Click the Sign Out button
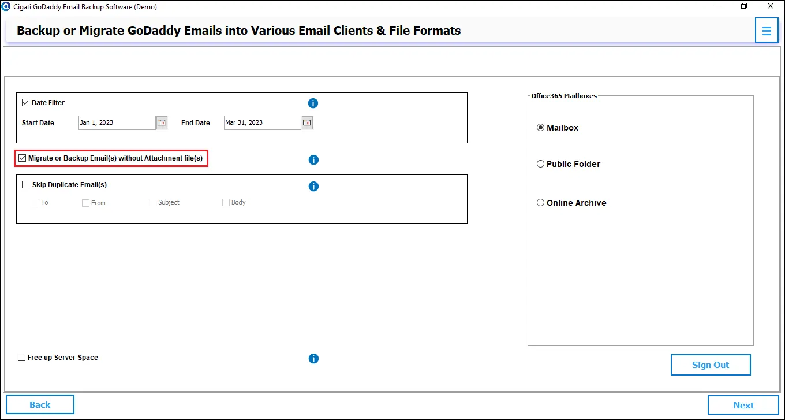Viewport: 785px width, 420px height. click(711, 365)
